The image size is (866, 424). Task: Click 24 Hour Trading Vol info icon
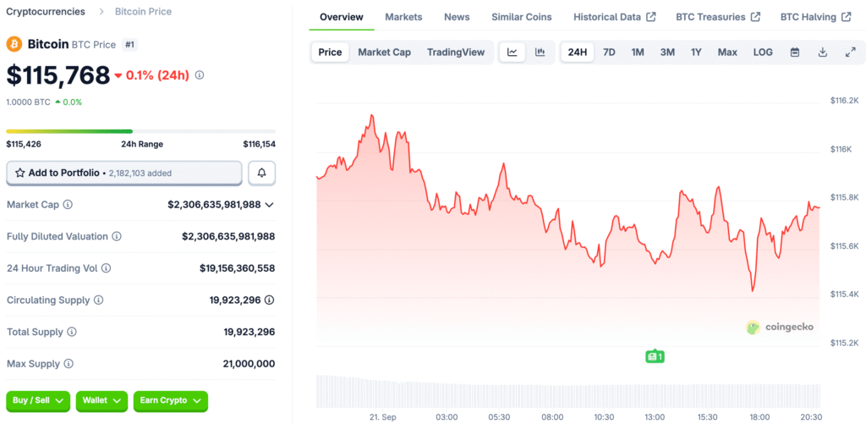click(106, 268)
